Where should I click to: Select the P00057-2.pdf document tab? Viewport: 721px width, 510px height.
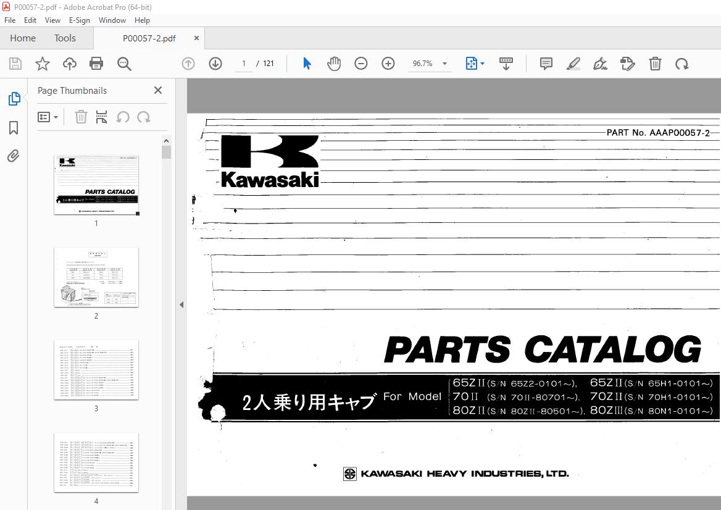click(x=149, y=38)
